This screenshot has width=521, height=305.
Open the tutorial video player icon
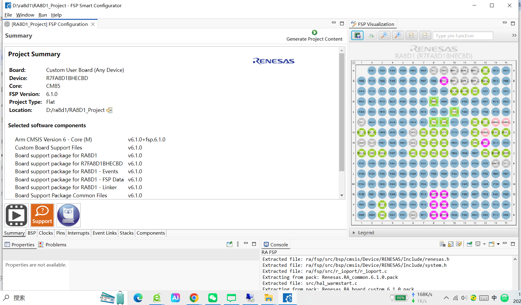click(17, 215)
